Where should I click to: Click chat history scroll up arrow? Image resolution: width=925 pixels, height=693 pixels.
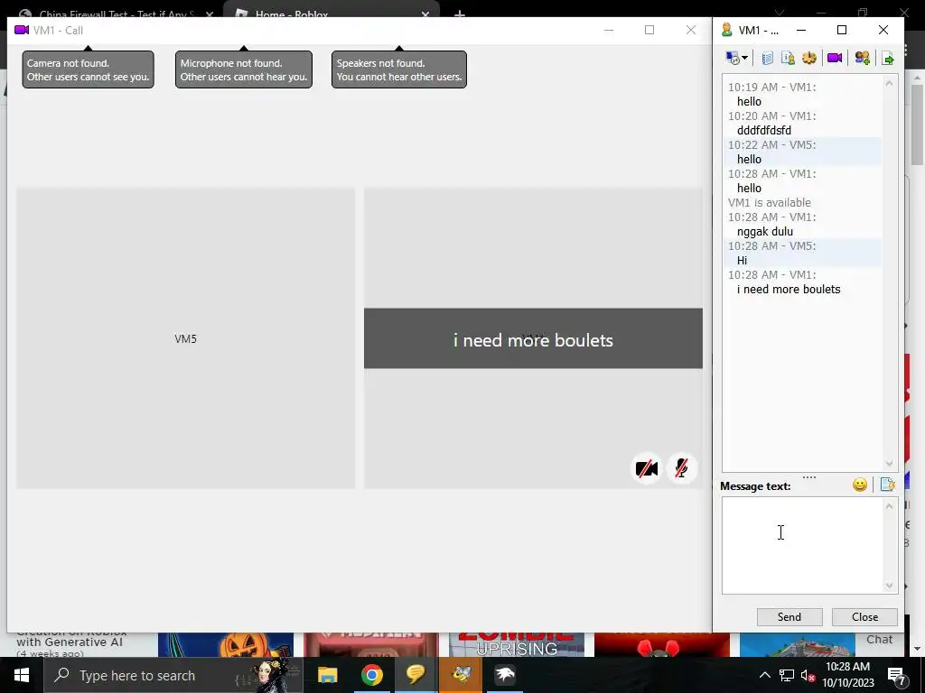889,83
